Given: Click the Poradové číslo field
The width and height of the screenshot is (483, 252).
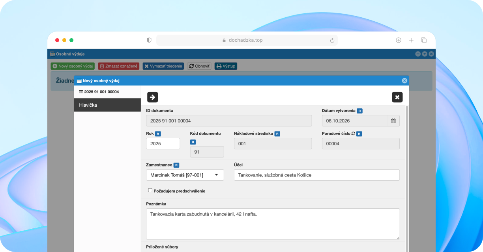Looking at the screenshot, I should tap(361, 144).
